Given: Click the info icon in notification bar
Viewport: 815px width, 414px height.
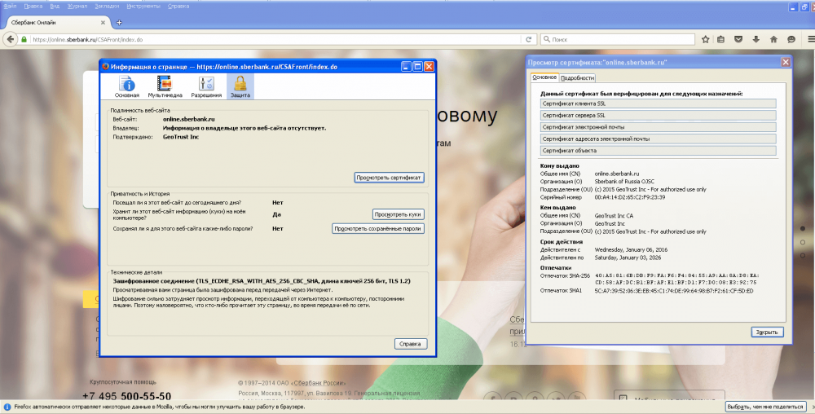Looking at the screenshot, I should 7,407.
